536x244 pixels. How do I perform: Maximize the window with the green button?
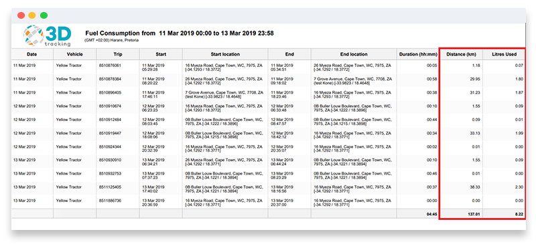click(44, 15)
